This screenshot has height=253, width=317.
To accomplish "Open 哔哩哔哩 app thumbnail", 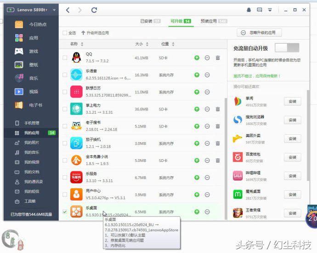I will pyautogui.click(x=238, y=176).
